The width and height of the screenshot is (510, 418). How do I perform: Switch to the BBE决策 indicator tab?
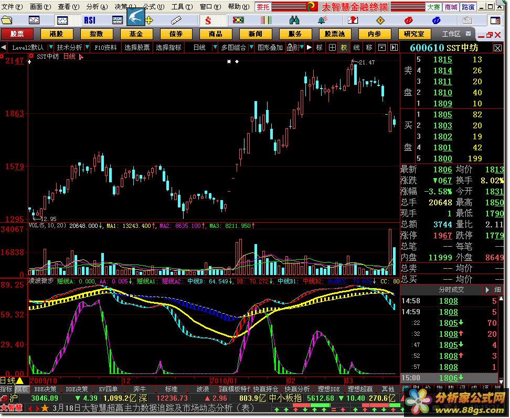click(45, 389)
